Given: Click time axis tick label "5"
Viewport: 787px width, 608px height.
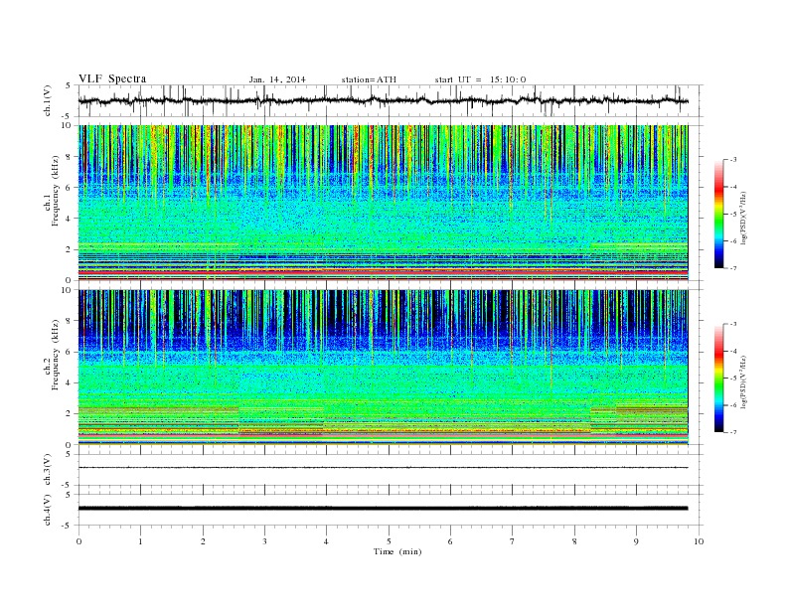Looking at the screenshot, I should 389,541.
